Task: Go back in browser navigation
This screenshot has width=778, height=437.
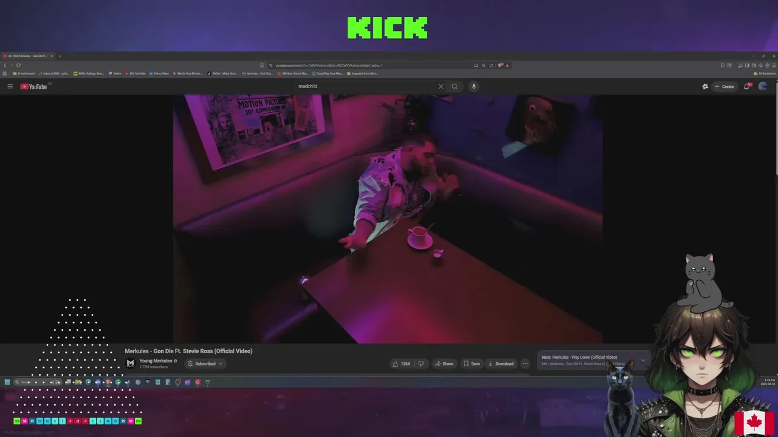Action: point(5,65)
